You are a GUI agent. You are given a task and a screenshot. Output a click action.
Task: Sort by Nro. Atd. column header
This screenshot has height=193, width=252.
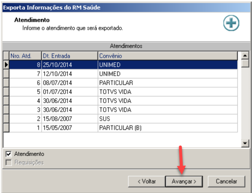pos(25,56)
